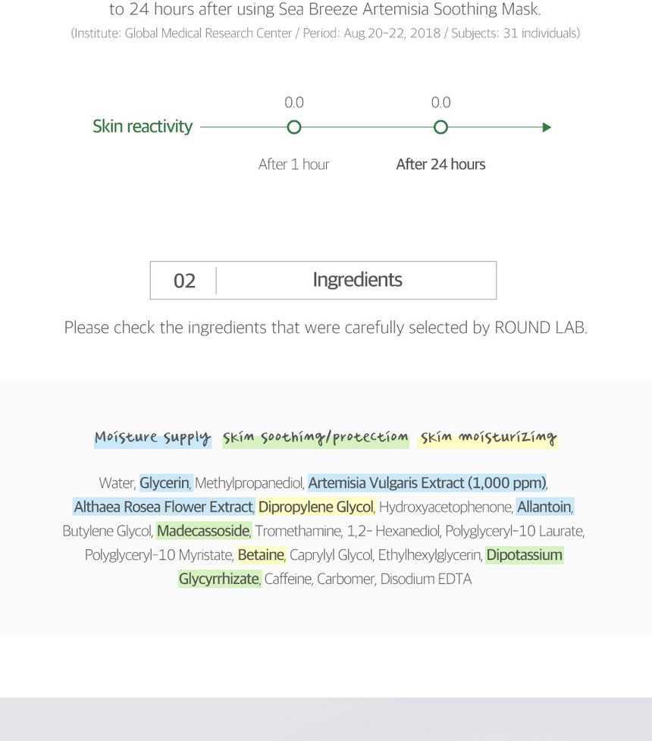The width and height of the screenshot is (652, 741).
Task: Click the yellow Betaine ingredient
Action: click(262, 555)
